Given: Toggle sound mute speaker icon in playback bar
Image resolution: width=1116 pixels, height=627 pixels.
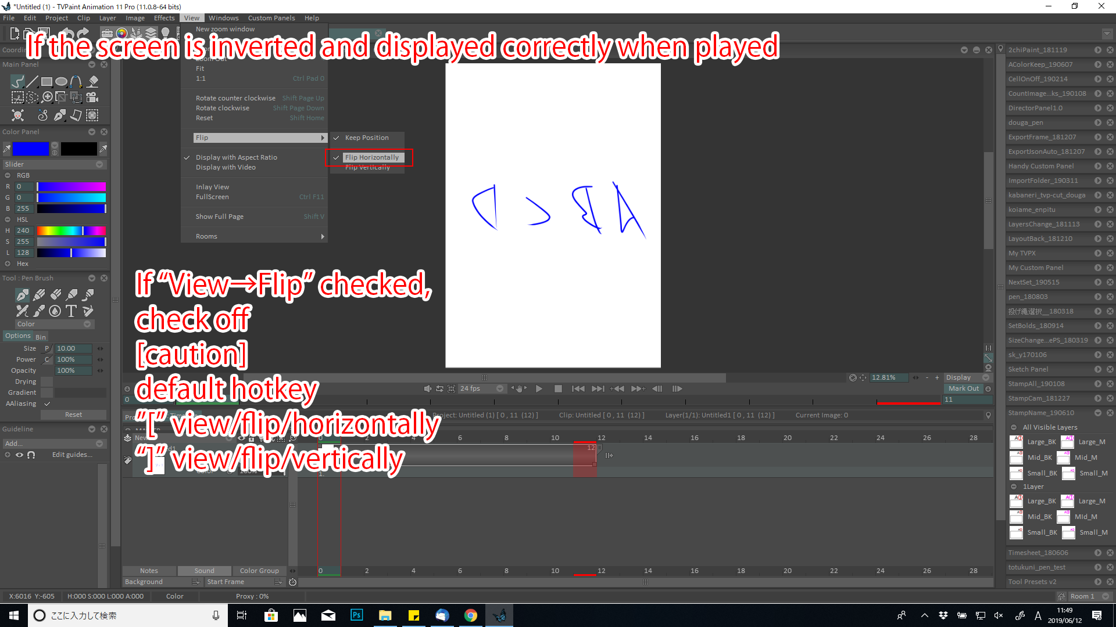Looking at the screenshot, I should pos(428,388).
